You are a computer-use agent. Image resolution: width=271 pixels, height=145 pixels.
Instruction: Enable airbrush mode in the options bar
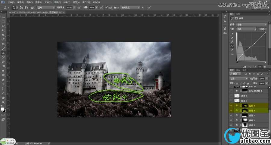pyautogui.click(x=101, y=8)
